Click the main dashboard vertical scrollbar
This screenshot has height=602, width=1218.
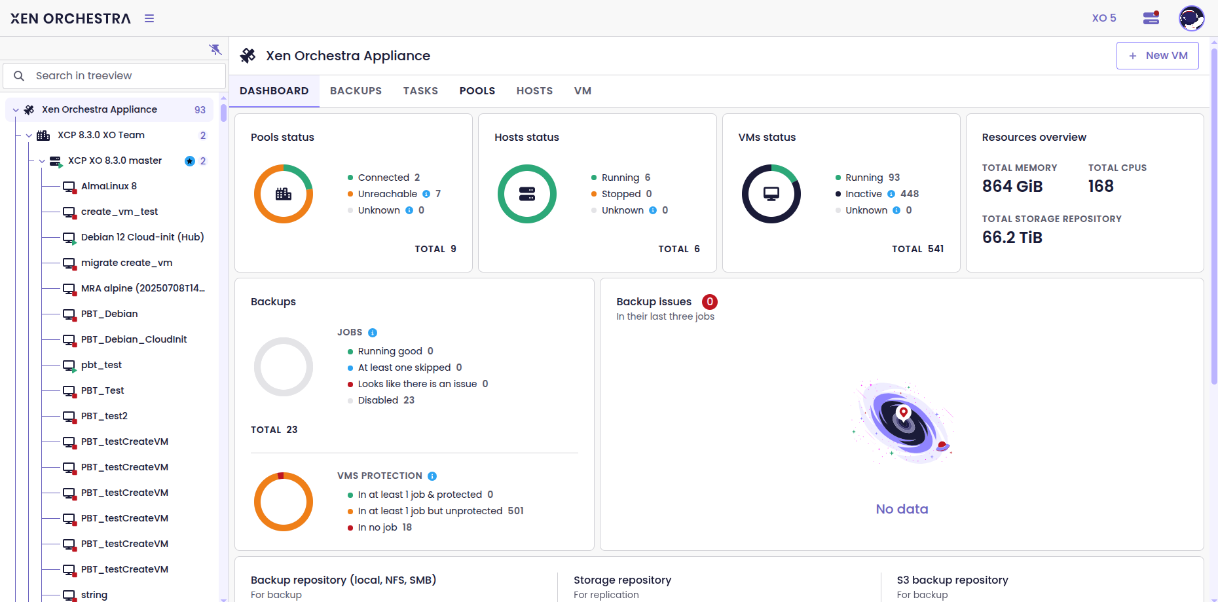1213,216
